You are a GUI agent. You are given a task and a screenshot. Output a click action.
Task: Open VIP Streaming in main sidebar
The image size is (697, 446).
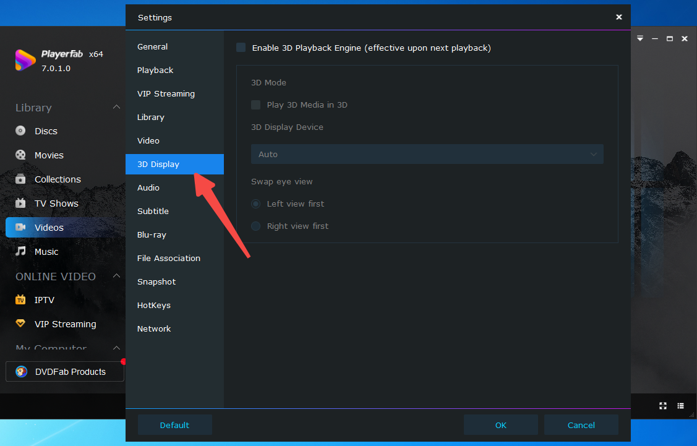(x=66, y=324)
